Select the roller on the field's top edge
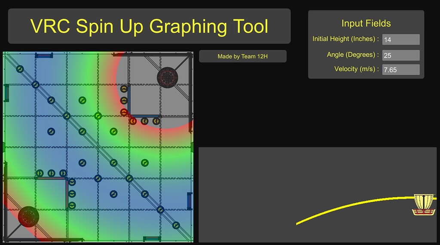 pyautogui.click(x=44, y=55)
